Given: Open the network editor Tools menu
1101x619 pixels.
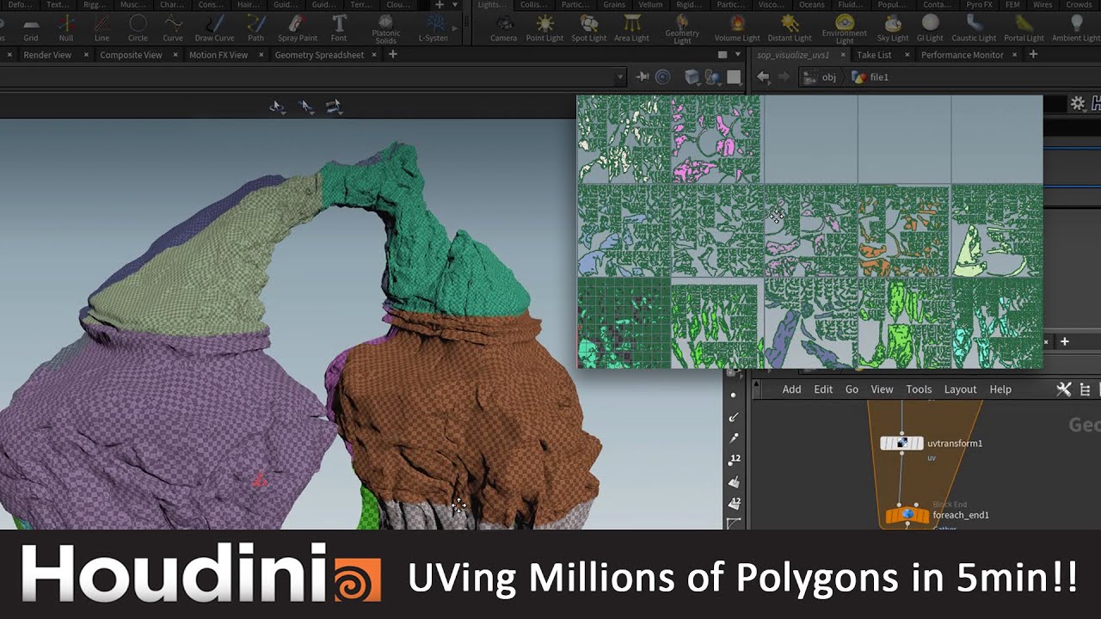Looking at the screenshot, I should (919, 389).
